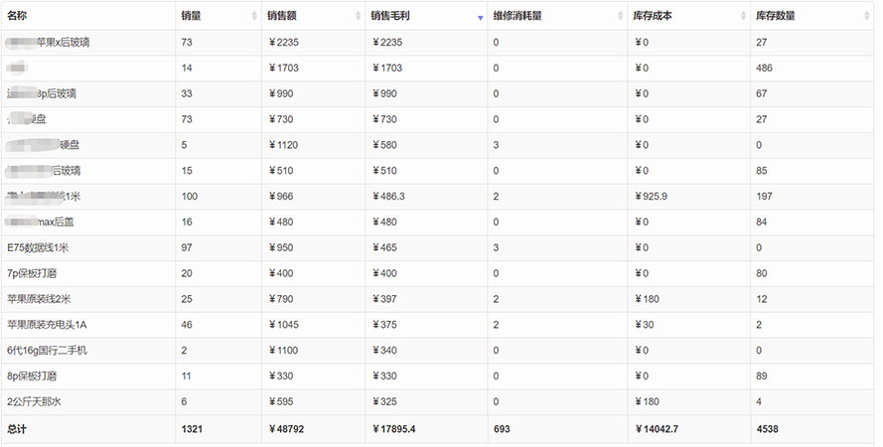883x447 pixels.
Task: Click 苹果原装充电头1A product name
Action: (x=47, y=325)
